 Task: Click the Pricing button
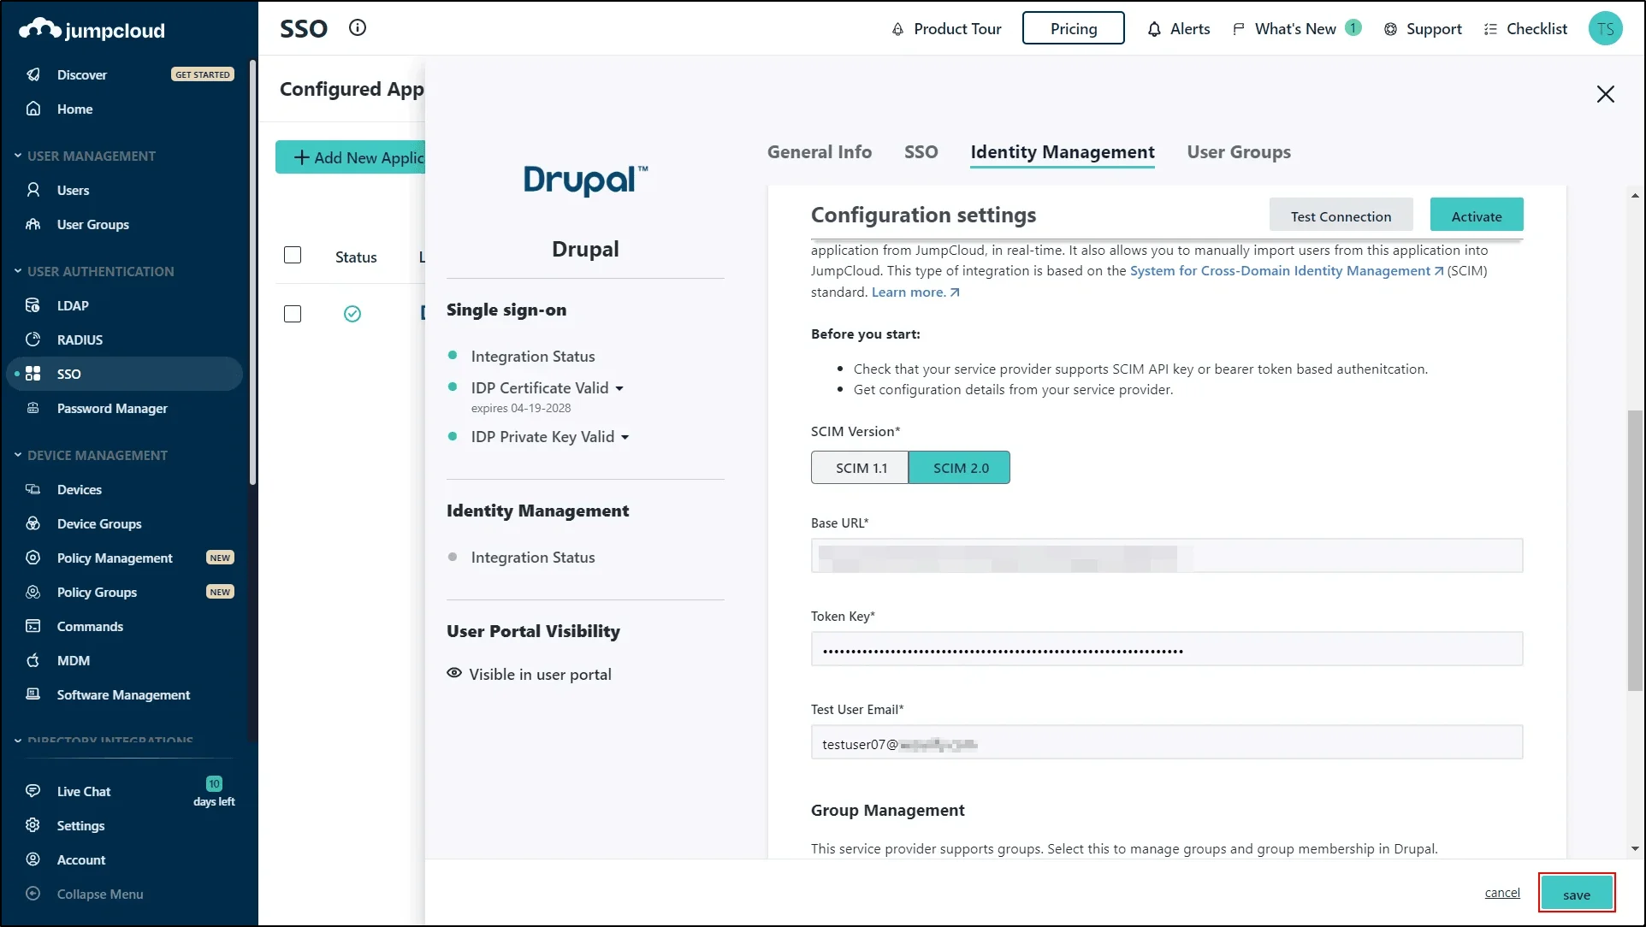[x=1073, y=28]
